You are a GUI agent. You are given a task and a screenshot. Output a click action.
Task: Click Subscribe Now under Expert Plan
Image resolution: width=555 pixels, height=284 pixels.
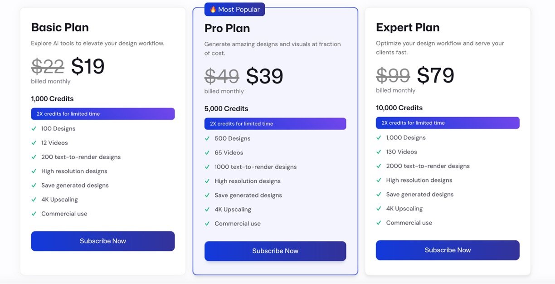[448, 250]
